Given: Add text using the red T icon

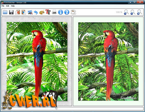Looking at the screenshot, I should [48, 12].
